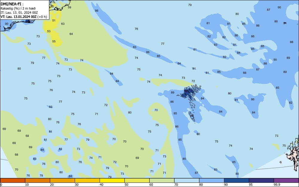Select the humidity value "63" on the map

click(63, 24)
